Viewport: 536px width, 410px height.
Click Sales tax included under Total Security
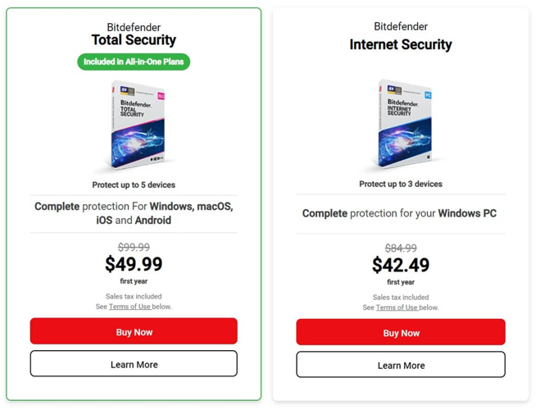(x=134, y=296)
